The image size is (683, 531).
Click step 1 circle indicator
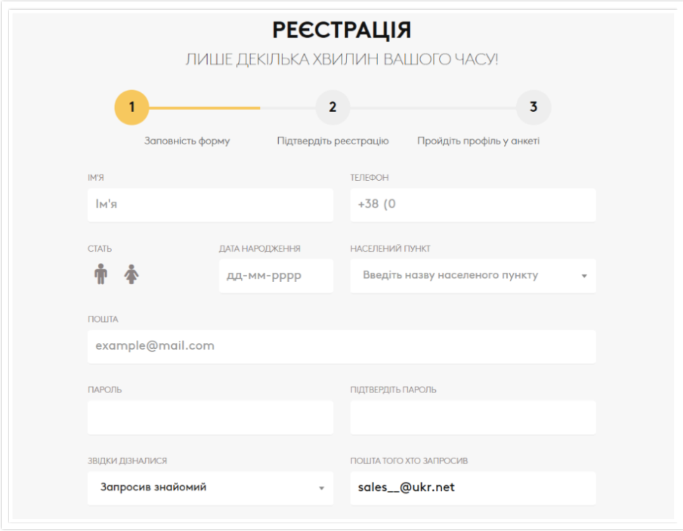tap(132, 108)
